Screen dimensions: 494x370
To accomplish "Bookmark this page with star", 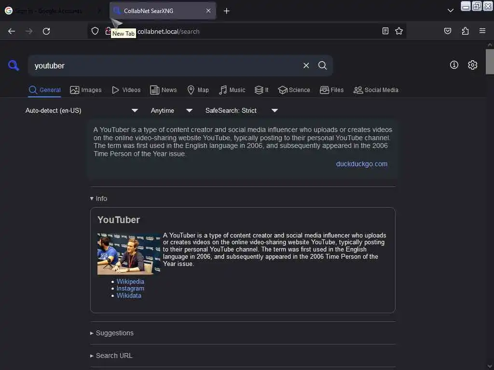I will coord(399,31).
